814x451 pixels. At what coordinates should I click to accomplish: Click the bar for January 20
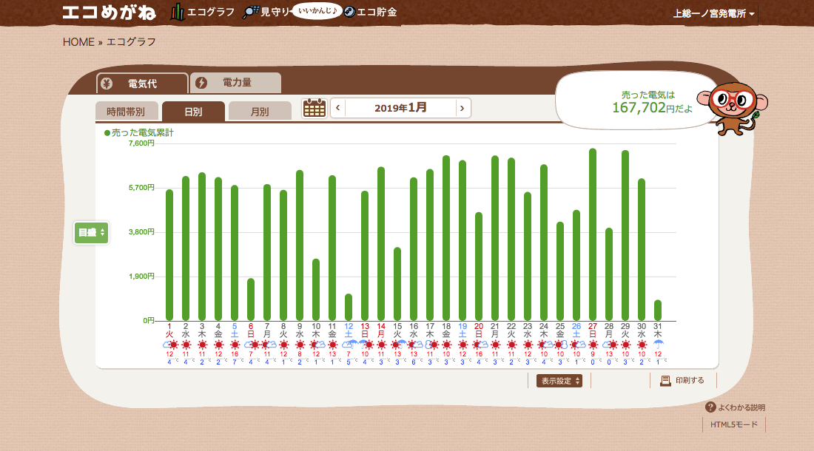pyautogui.click(x=479, y=266)
